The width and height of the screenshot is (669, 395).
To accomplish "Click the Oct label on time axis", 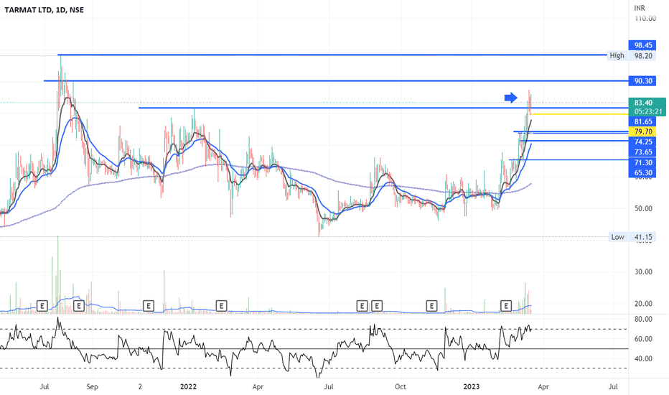I will pos(401,387).
